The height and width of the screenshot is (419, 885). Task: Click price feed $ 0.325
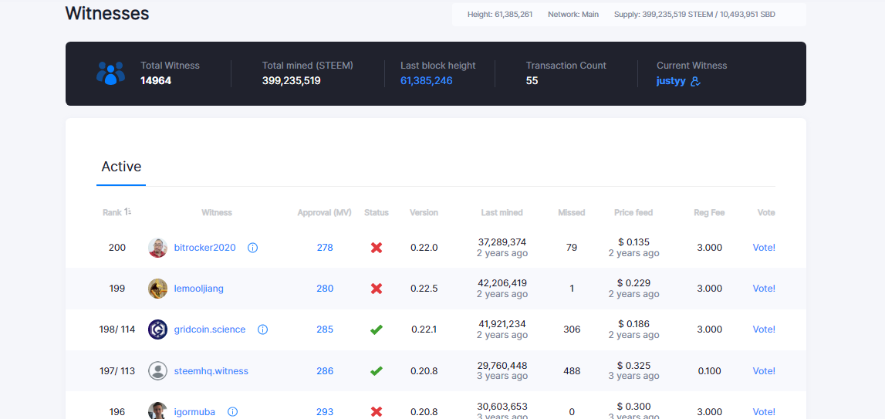tap(633, 365)
